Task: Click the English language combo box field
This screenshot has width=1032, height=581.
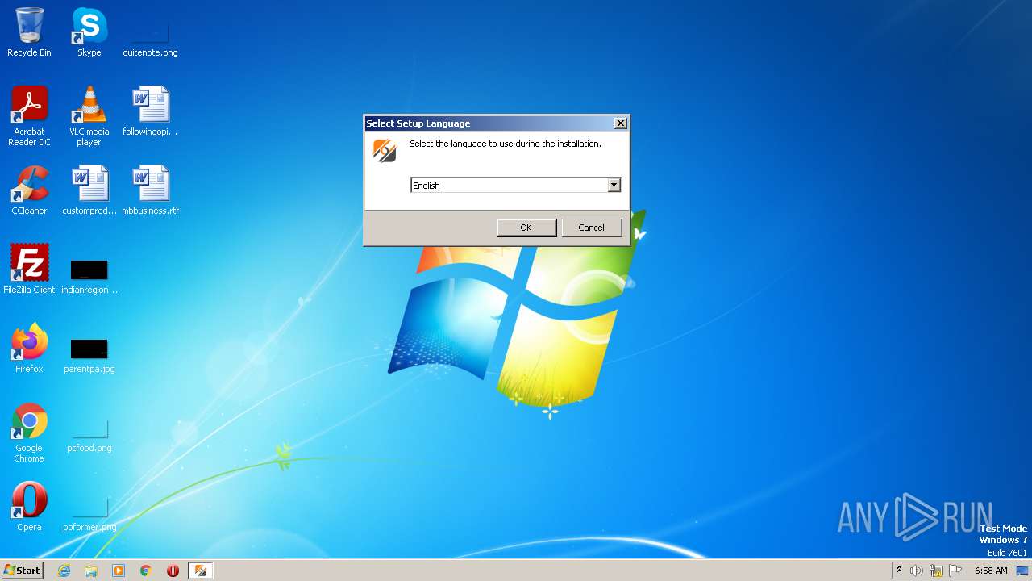Action: click(x=515, y=185)
